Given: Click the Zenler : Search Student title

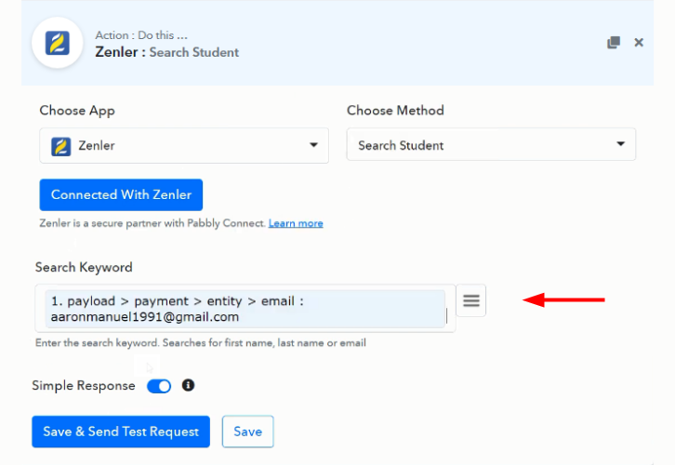Looking at the screenshot, I should pyautogui.click(x=167, y=52).
